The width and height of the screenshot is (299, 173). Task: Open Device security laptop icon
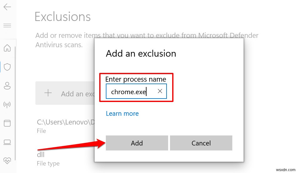(x=7, y=142)
